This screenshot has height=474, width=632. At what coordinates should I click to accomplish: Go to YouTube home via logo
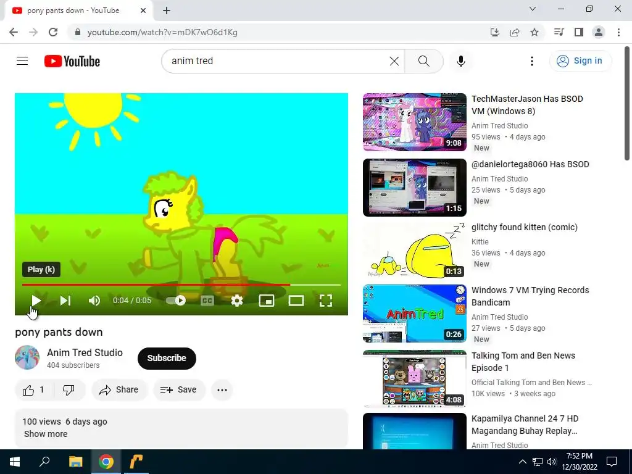tap(72, 61)
